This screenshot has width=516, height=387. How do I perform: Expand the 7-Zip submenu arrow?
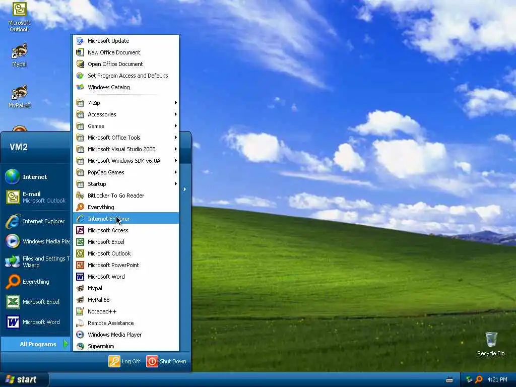[176, 103]
